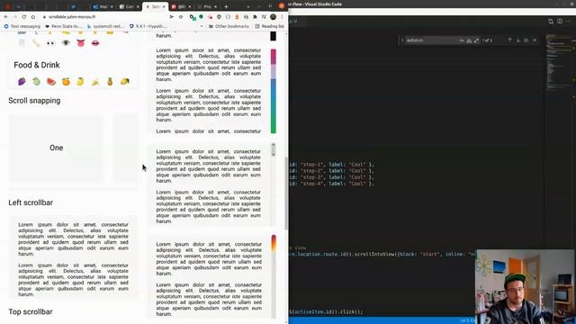Screen dimensions: 576x324
Task: Click the 'Scroll snapping' heading
Action: click(34, 101)
